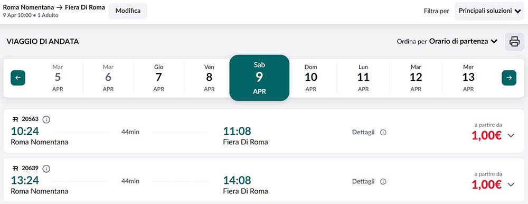
Task: Expand fare options for the 13:24 train
Action: click(511, 185)
